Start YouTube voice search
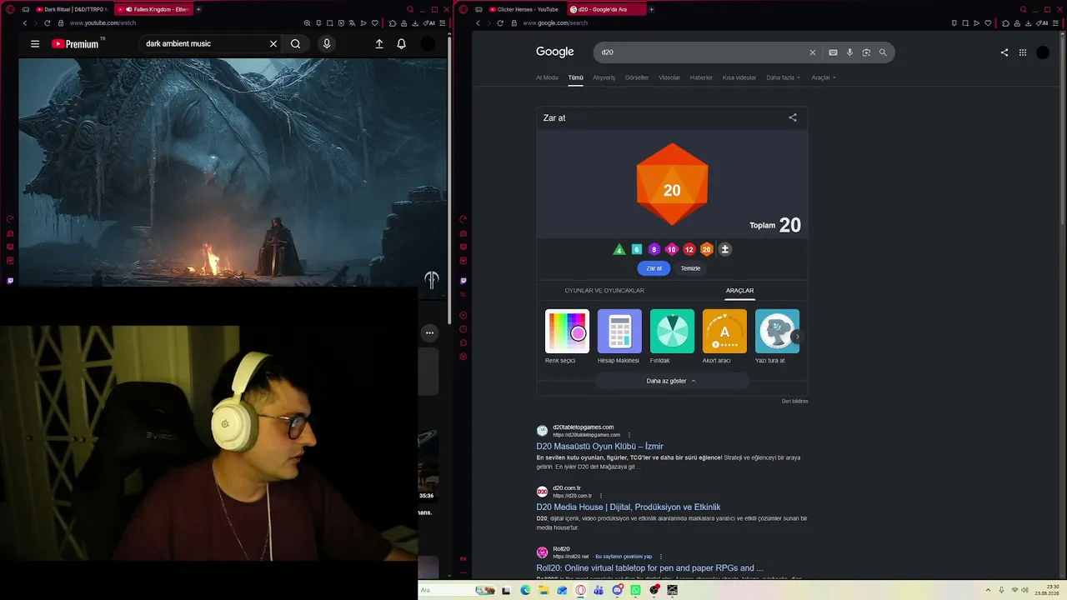Screen dimensions: 1067x600 (327, 43)
